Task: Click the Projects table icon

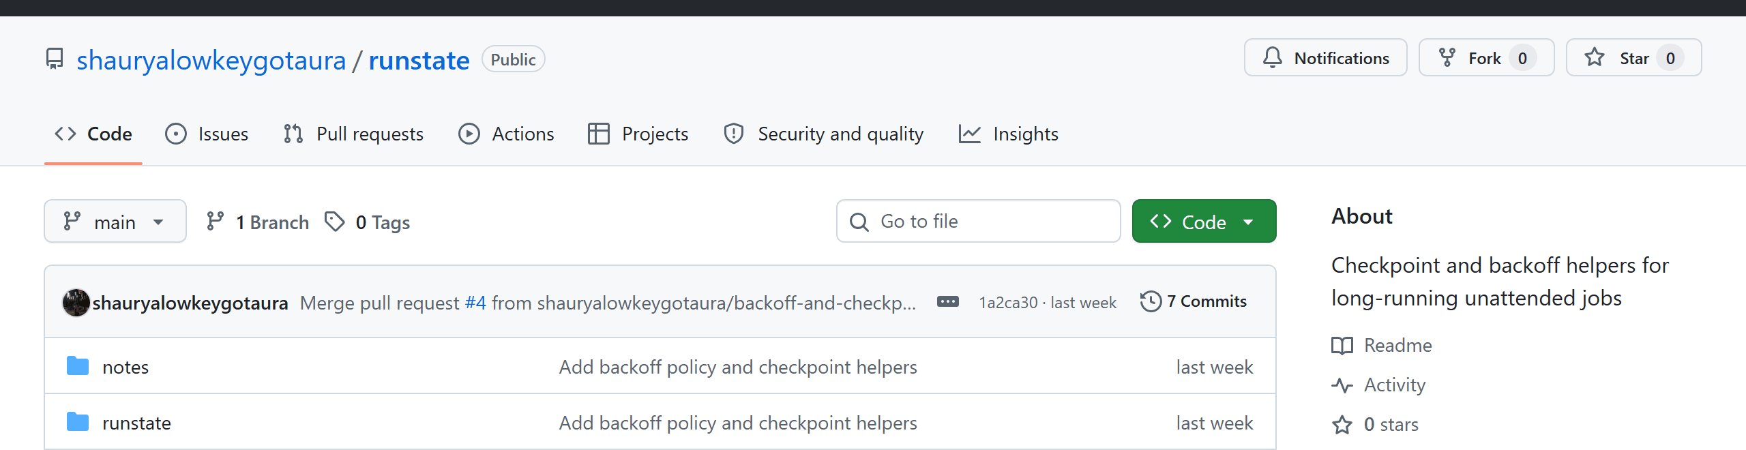Action: click(x=599, y=134)
